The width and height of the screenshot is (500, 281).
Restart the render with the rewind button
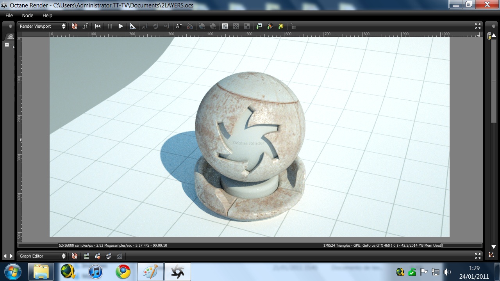pos(98,26)
